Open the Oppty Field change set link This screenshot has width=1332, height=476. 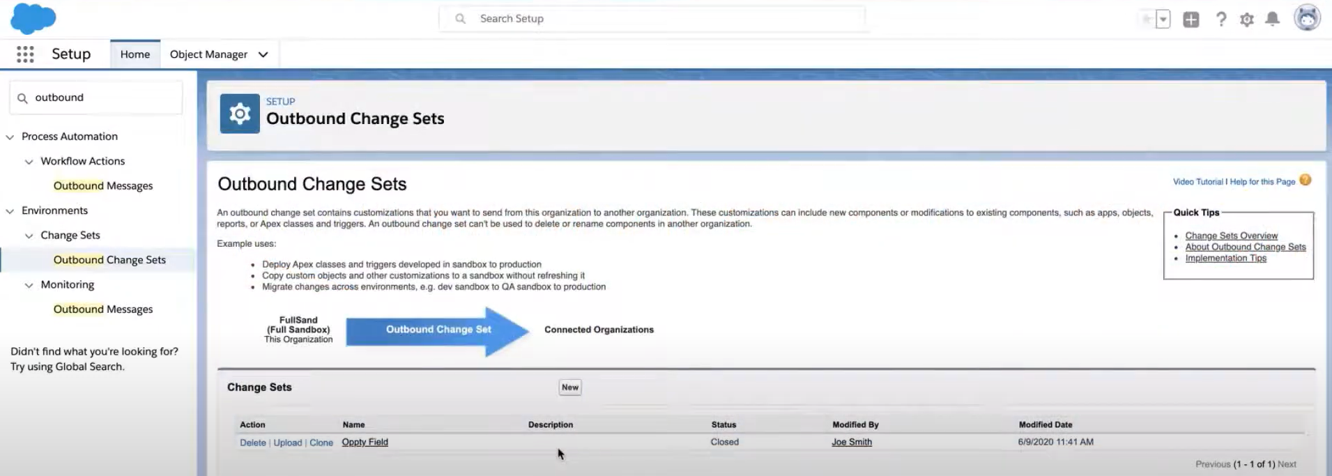pyautogui.click(x=365, y=442)
